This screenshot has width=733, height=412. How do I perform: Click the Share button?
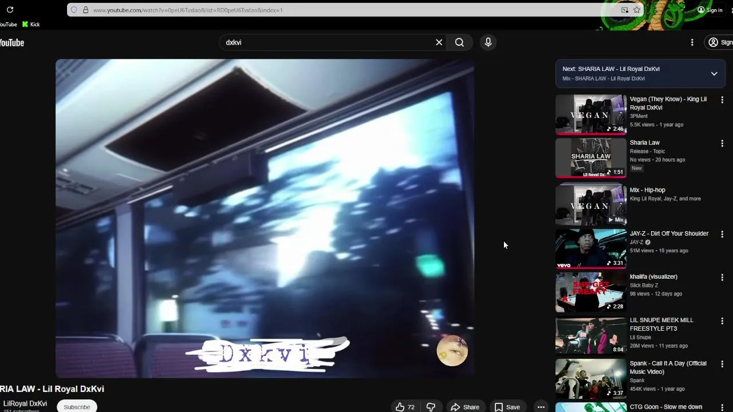pyautogui.click(x=465, y=407)
